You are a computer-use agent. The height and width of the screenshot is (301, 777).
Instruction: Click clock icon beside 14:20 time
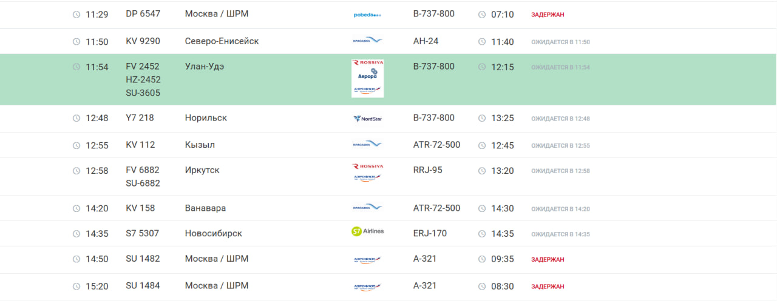pyautogui.click(x=76, y=209)
